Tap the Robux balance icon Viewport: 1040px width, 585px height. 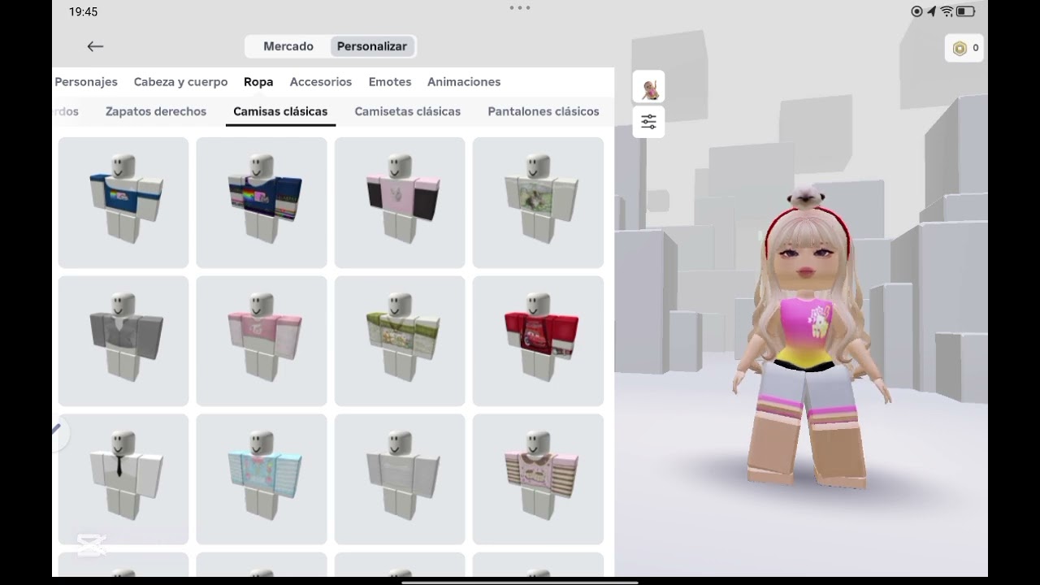point(960,48)
